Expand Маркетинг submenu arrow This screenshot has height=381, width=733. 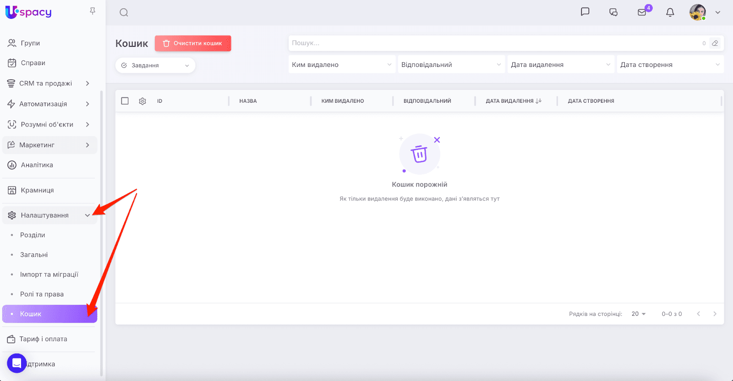pos(88,145)
